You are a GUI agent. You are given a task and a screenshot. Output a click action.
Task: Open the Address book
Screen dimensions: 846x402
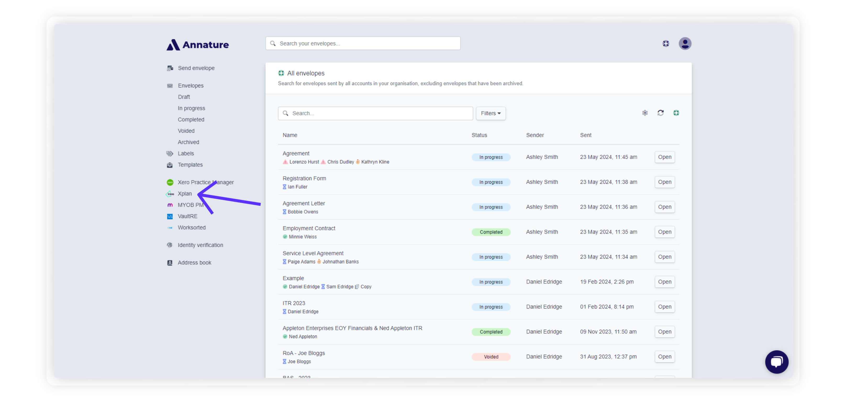coord(194,263)
